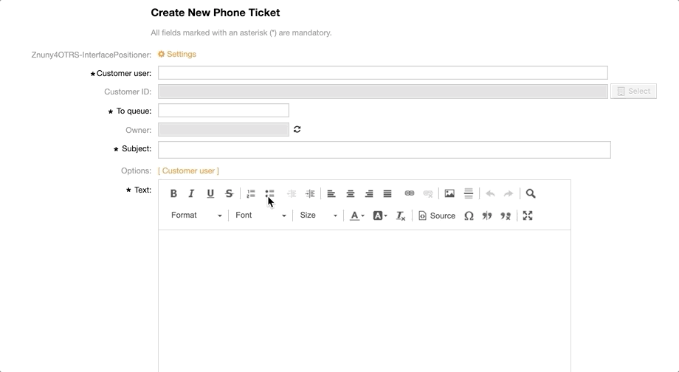Expand the Size dropdown
The height and width of the screenshot is (372, 679).
[x=318, y=216]
